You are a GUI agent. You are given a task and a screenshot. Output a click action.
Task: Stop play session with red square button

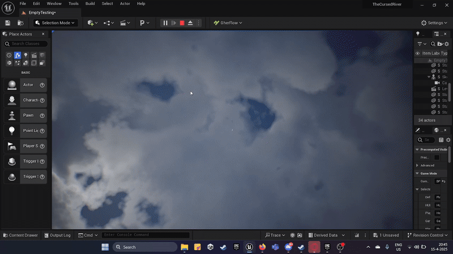click(182, 23)
